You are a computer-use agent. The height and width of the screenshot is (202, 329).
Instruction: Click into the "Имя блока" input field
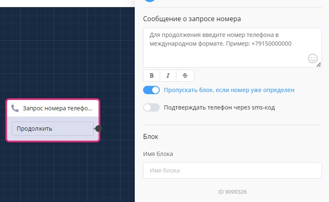232,170
